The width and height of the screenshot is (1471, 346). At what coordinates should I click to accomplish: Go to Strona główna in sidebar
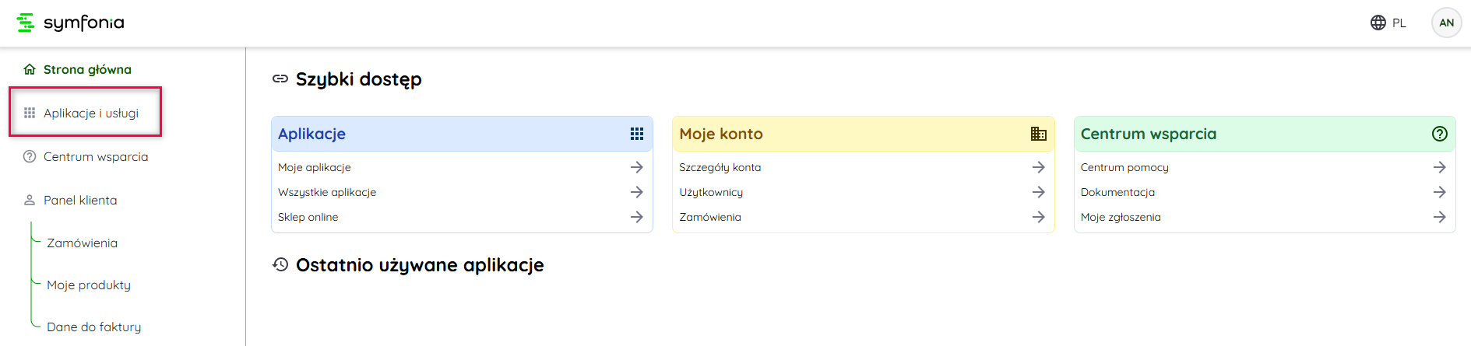pyautogui.click(x=87, y=69)
